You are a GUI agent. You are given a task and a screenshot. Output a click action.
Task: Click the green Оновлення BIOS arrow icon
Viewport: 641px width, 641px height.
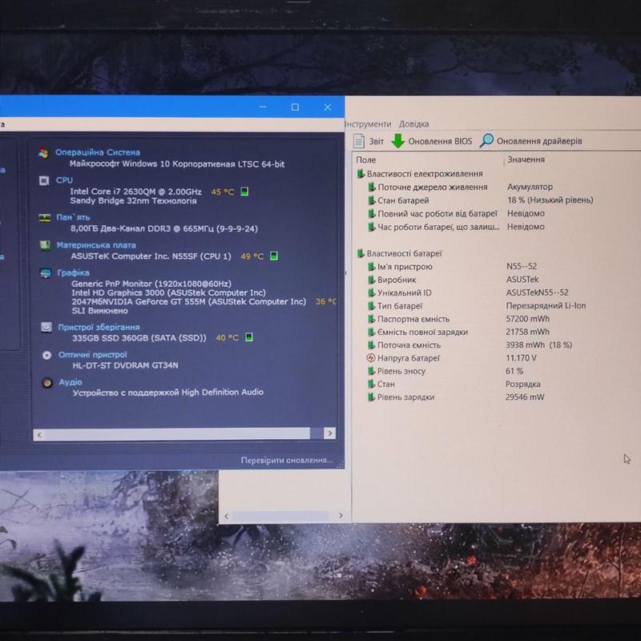tap(397, 142)
